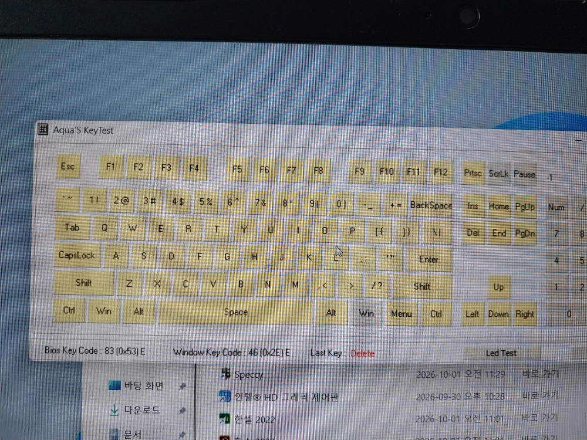Click the numpad 1 key
The height and width of the screenshot is (440, 587).
coord(556,287)
